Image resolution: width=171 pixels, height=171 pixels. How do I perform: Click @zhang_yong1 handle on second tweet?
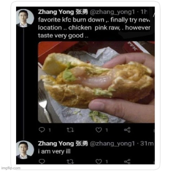coord(112,144)
